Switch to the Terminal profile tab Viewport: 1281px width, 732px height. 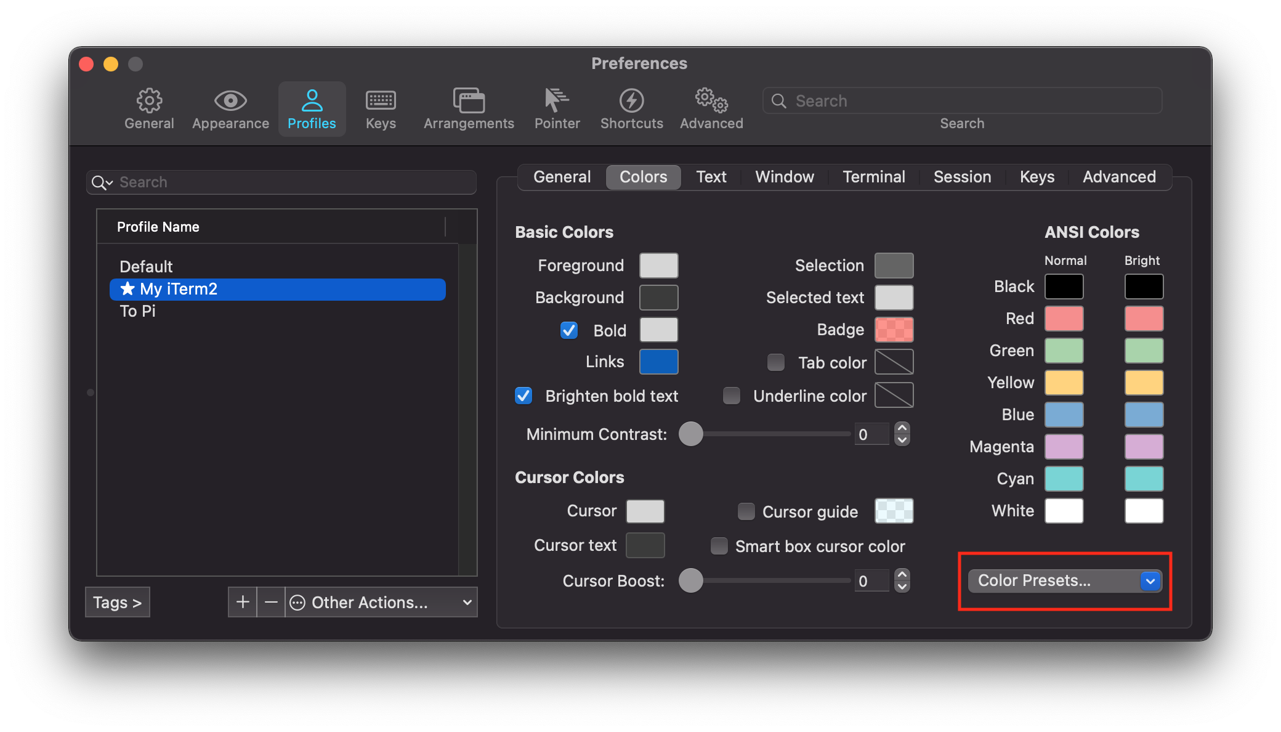point(873,177)
